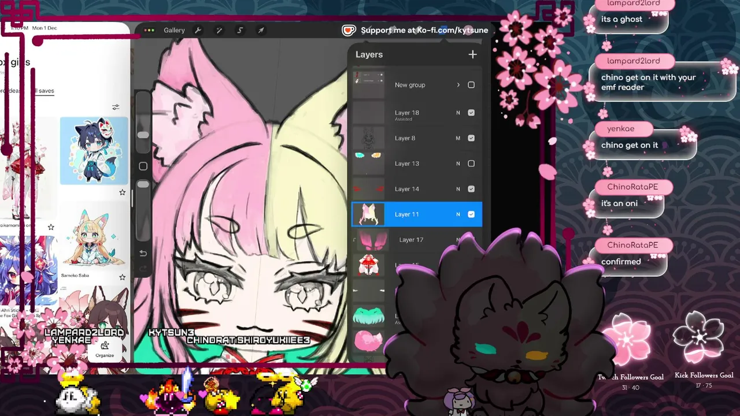Select the Layer 14 row

pyautogui.click(x=417, y=189)
